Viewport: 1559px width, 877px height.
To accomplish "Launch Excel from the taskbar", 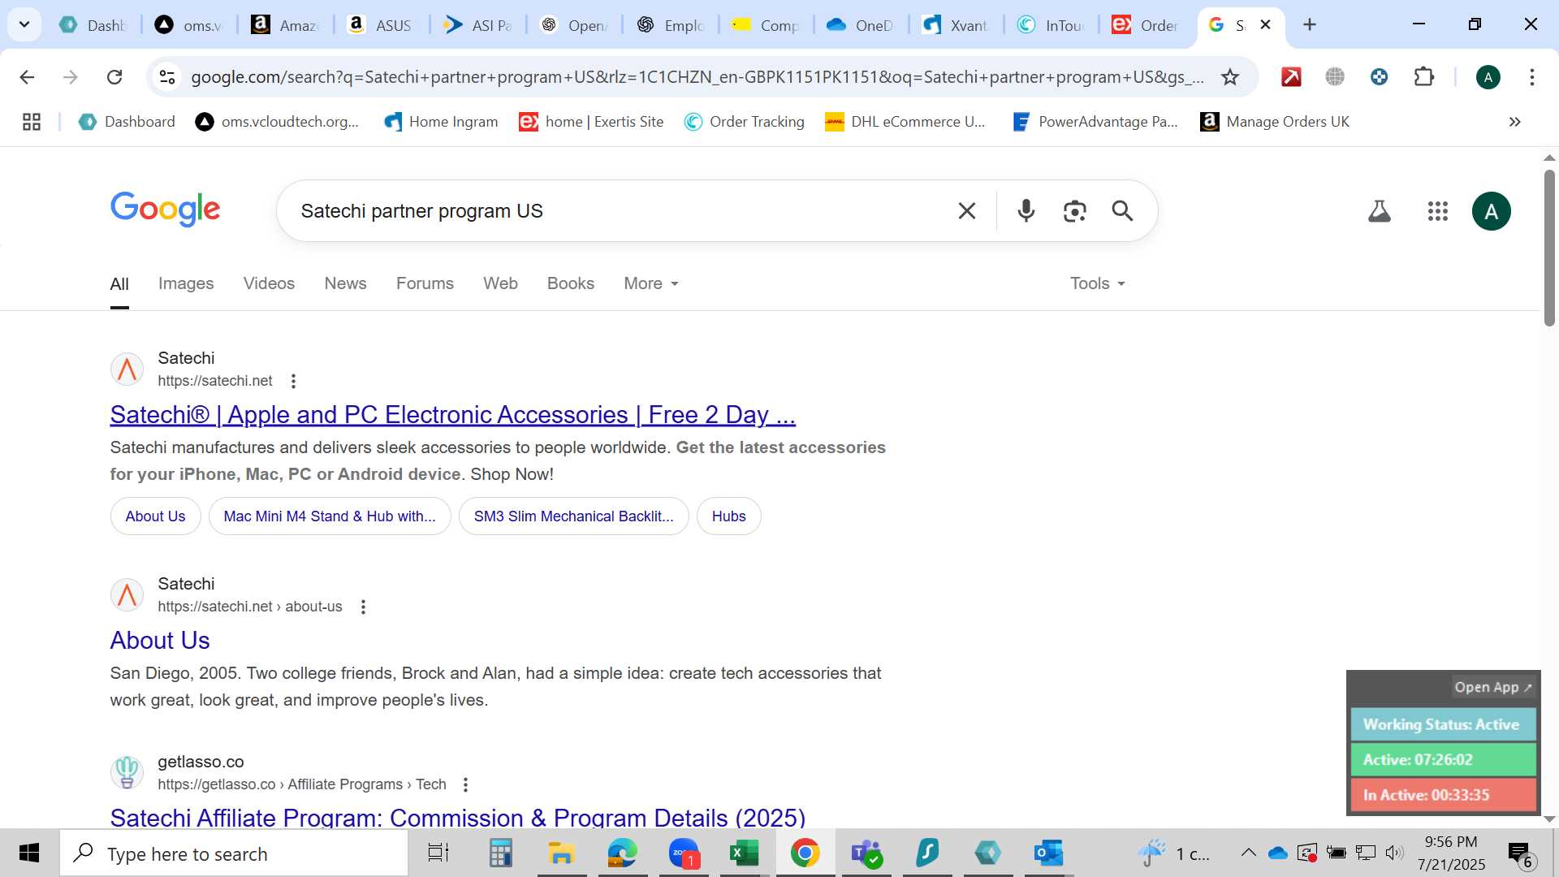I will tap(744, 853).
